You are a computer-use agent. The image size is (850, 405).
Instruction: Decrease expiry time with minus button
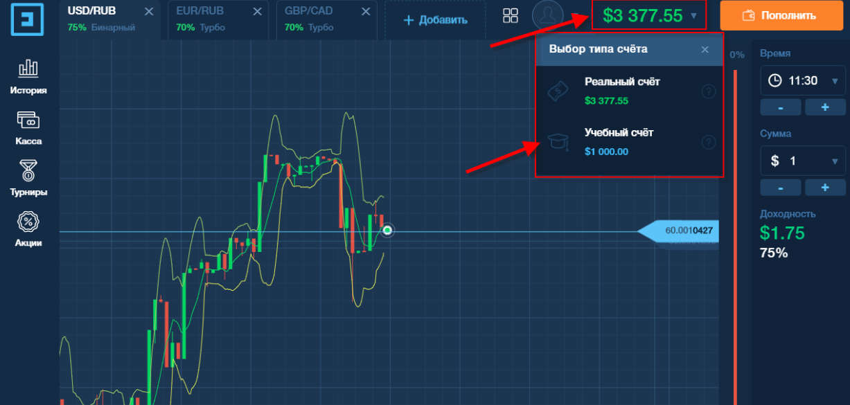[781, 107]
